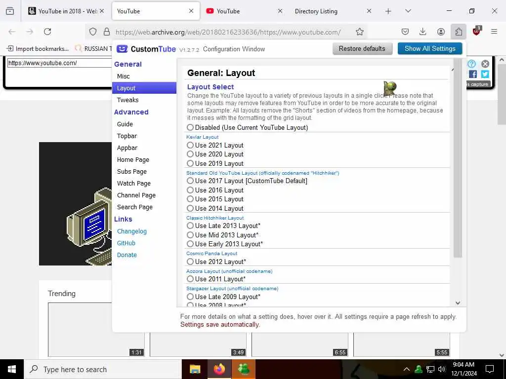
Task: Open the Firefox account menu
Action: point(441,32)
